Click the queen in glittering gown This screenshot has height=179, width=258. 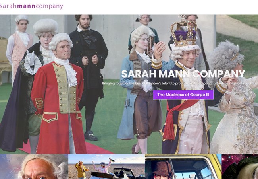[234, 99]
